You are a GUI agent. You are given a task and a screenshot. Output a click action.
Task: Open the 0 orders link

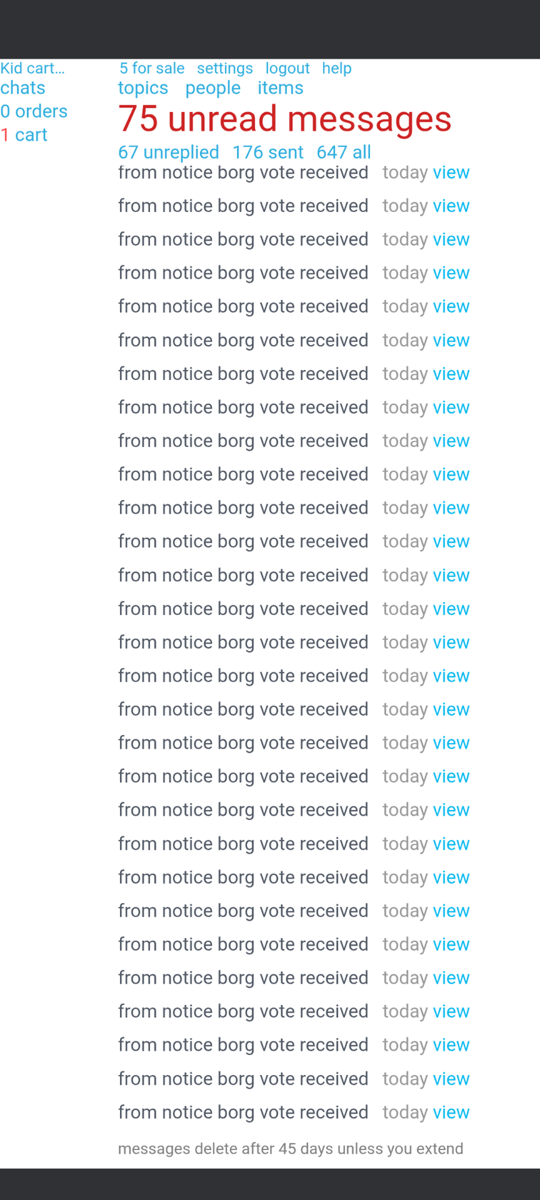pyautogui.click(x=34, y=111)
